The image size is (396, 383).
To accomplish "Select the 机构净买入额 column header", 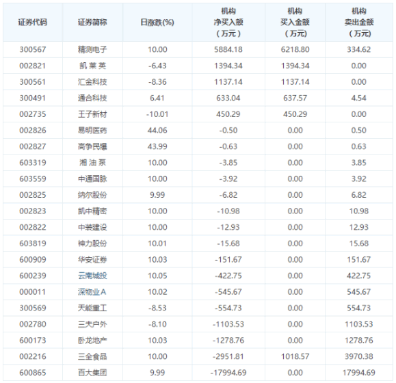I will [228, 22].
